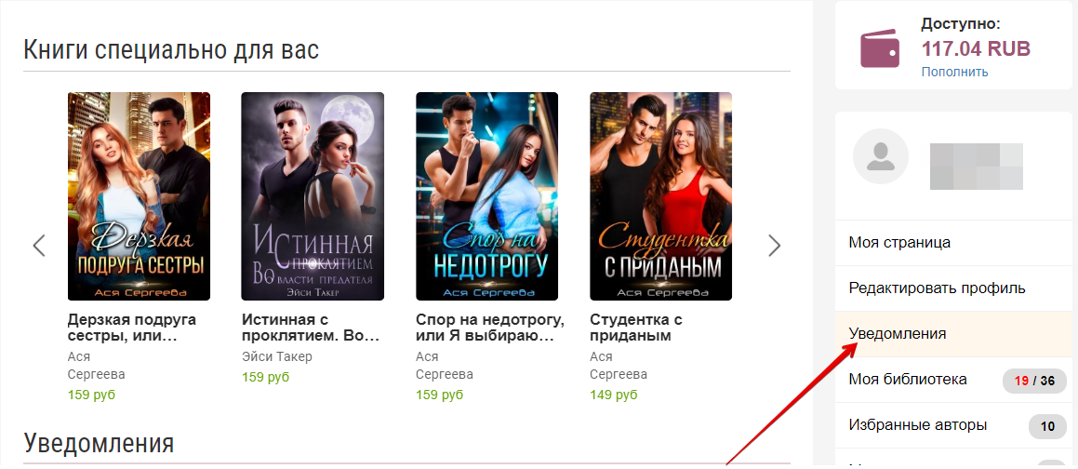Open "Истинная с проклятием" book cover
The width and height of the screenshot is (1078, 469).
pyautogui.click(x=313, y=196)
